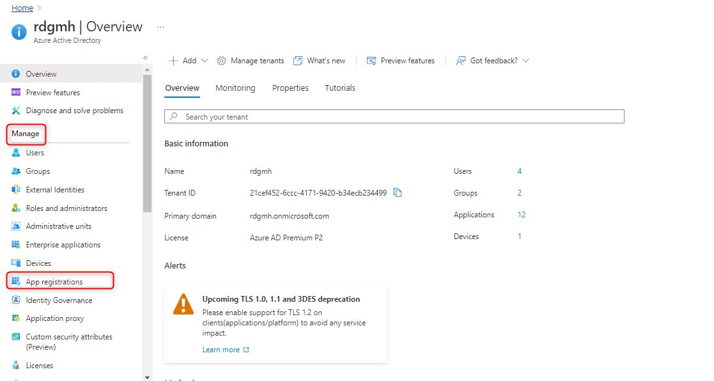Image resolution: width=714 pixels, height=381 pixels.
Task: Open the Groups count link 2
Action: (x=520, y=193)
